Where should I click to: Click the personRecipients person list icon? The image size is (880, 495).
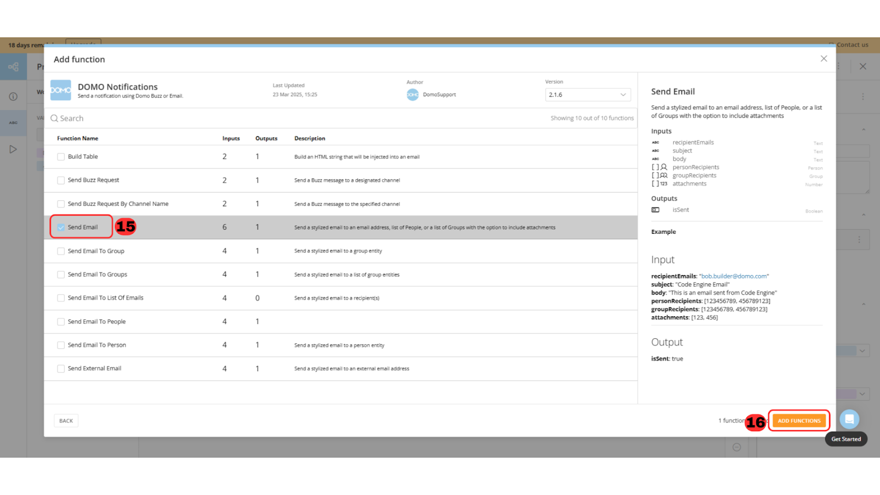point(659,167)
